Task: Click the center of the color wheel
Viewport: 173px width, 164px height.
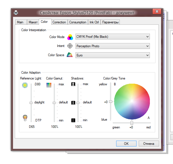Action: (x=132, y=101)
